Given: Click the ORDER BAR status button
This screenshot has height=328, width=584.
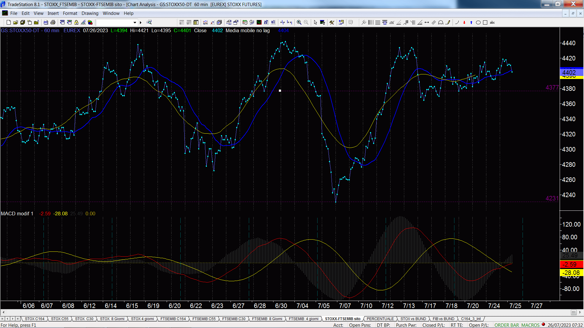Looking at the screenshot, I should click(507, 325).
